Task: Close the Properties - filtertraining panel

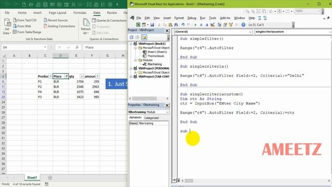Action: click(x=167, y=105)
